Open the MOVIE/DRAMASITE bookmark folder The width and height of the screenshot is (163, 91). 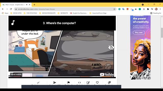click(x=47, y=13)
